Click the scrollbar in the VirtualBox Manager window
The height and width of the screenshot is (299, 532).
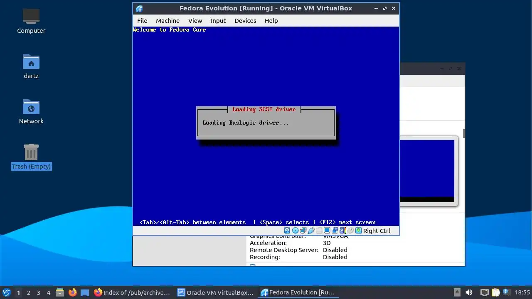463,134
